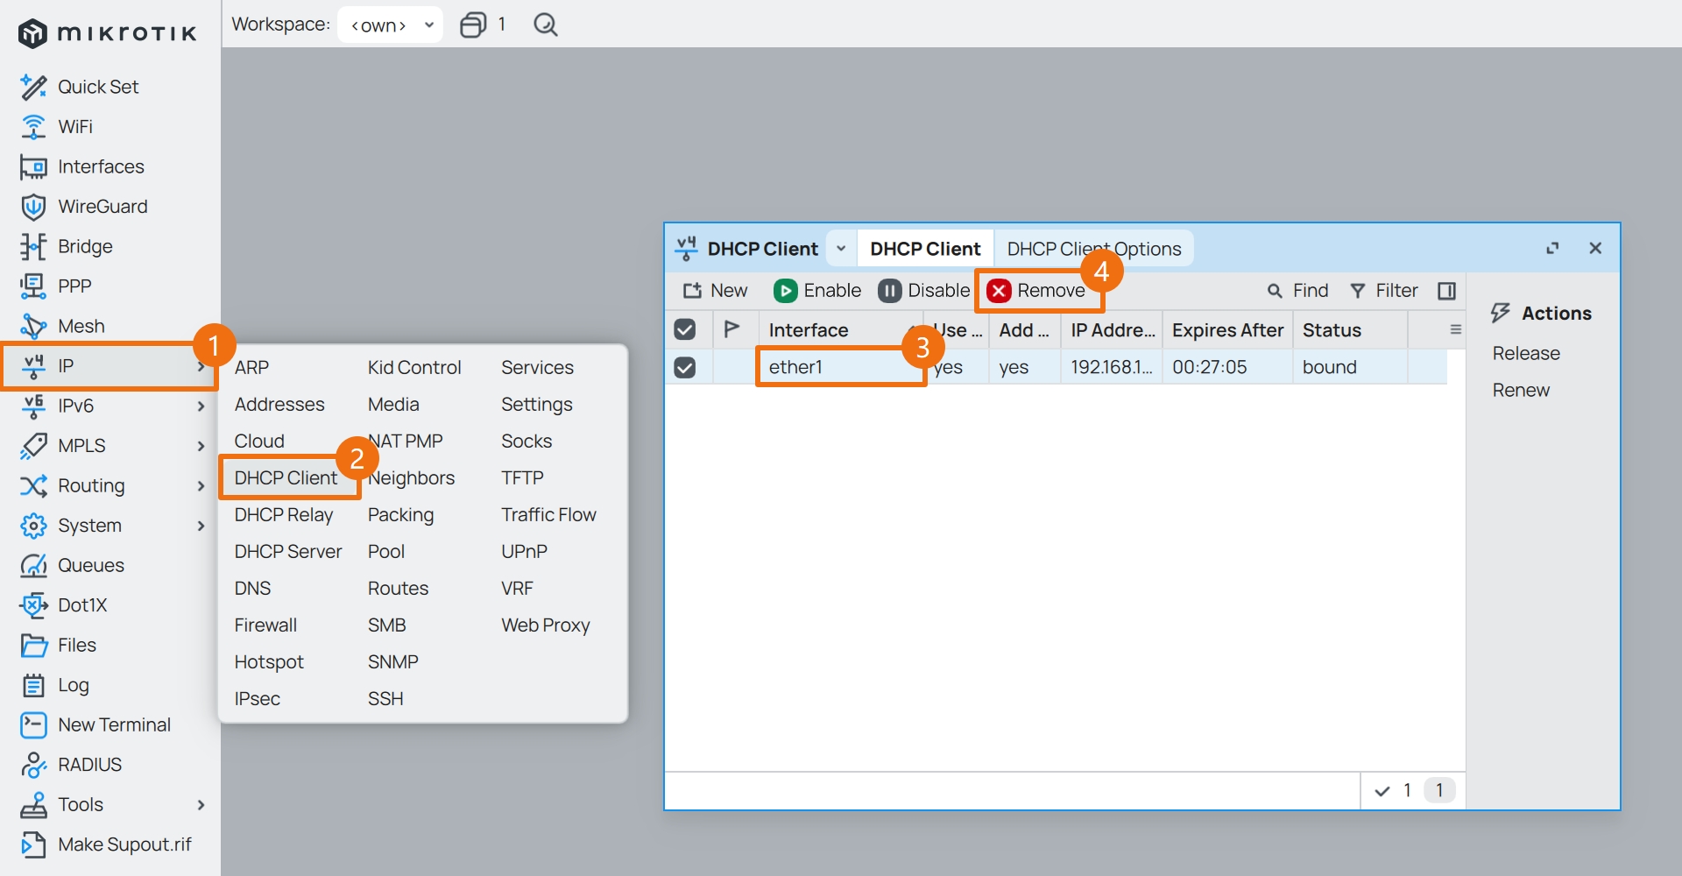1682x876 pixels.
Task: Click the Dot1X sidebar icon
Action: (x=33, y=605)
